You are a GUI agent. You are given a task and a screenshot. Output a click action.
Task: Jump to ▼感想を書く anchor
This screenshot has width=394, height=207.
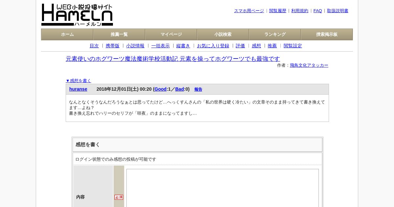78,80
